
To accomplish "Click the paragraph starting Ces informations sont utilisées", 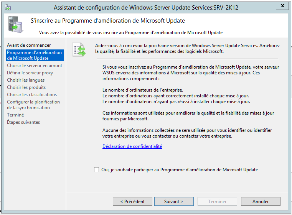I will pyautogui.click(x=188, y=116).
